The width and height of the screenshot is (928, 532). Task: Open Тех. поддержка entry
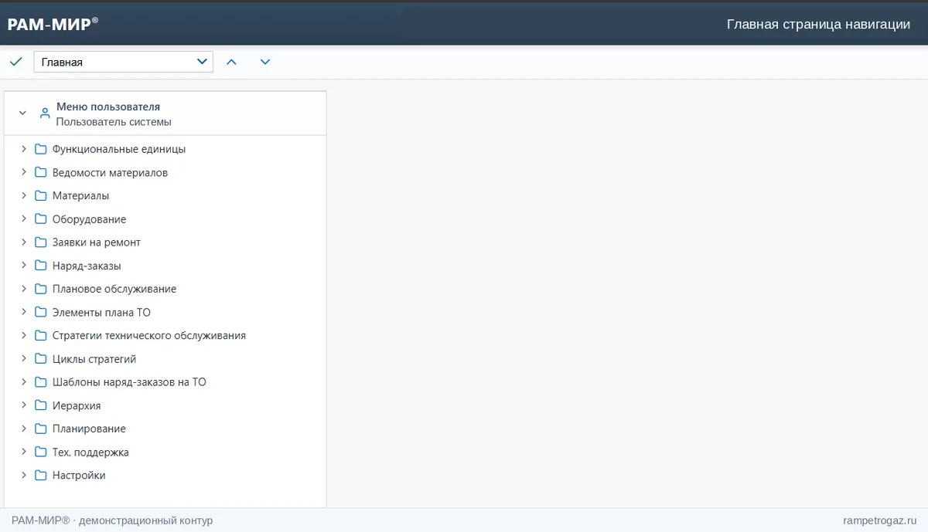90,452
